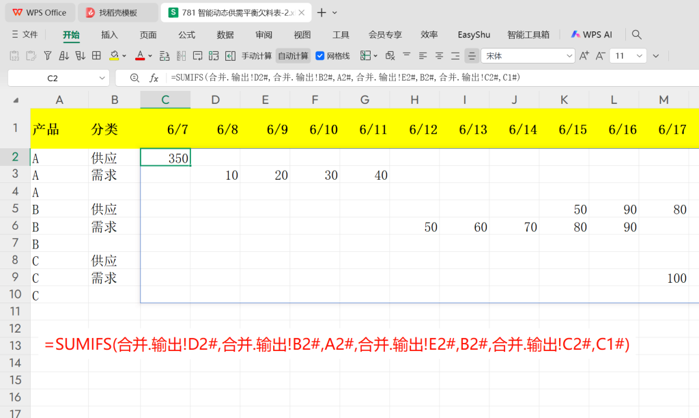699x418 pixels.
Task: Switch to the WPS Office home tab
Action: click(40, 12)
